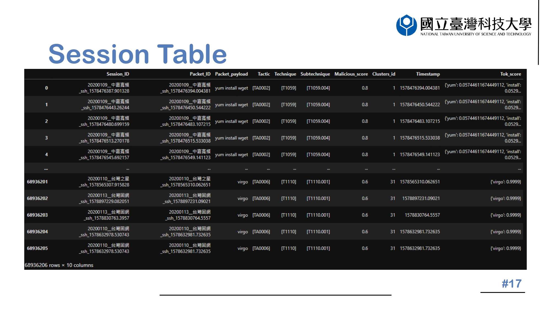Viewport: 551px width, 310px height.
Task: Click the Technique column header
Action: click(285, 74)
